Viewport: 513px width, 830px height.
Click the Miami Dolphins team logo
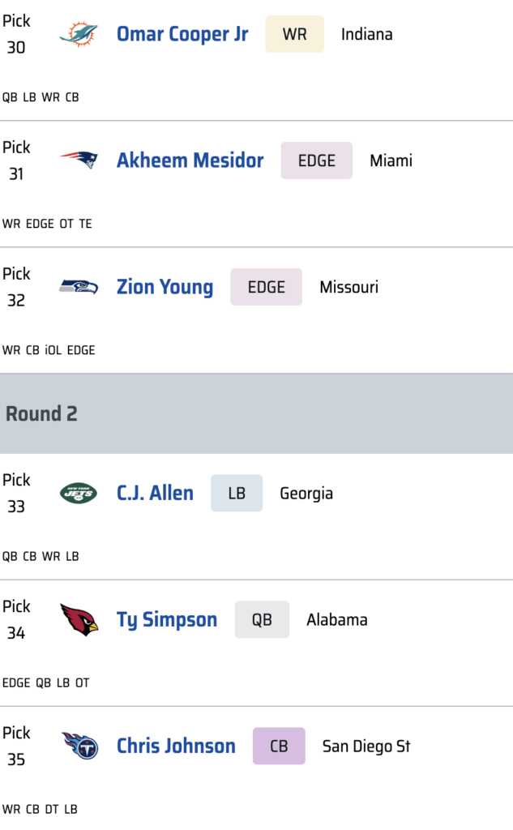(x=79, y=34)
